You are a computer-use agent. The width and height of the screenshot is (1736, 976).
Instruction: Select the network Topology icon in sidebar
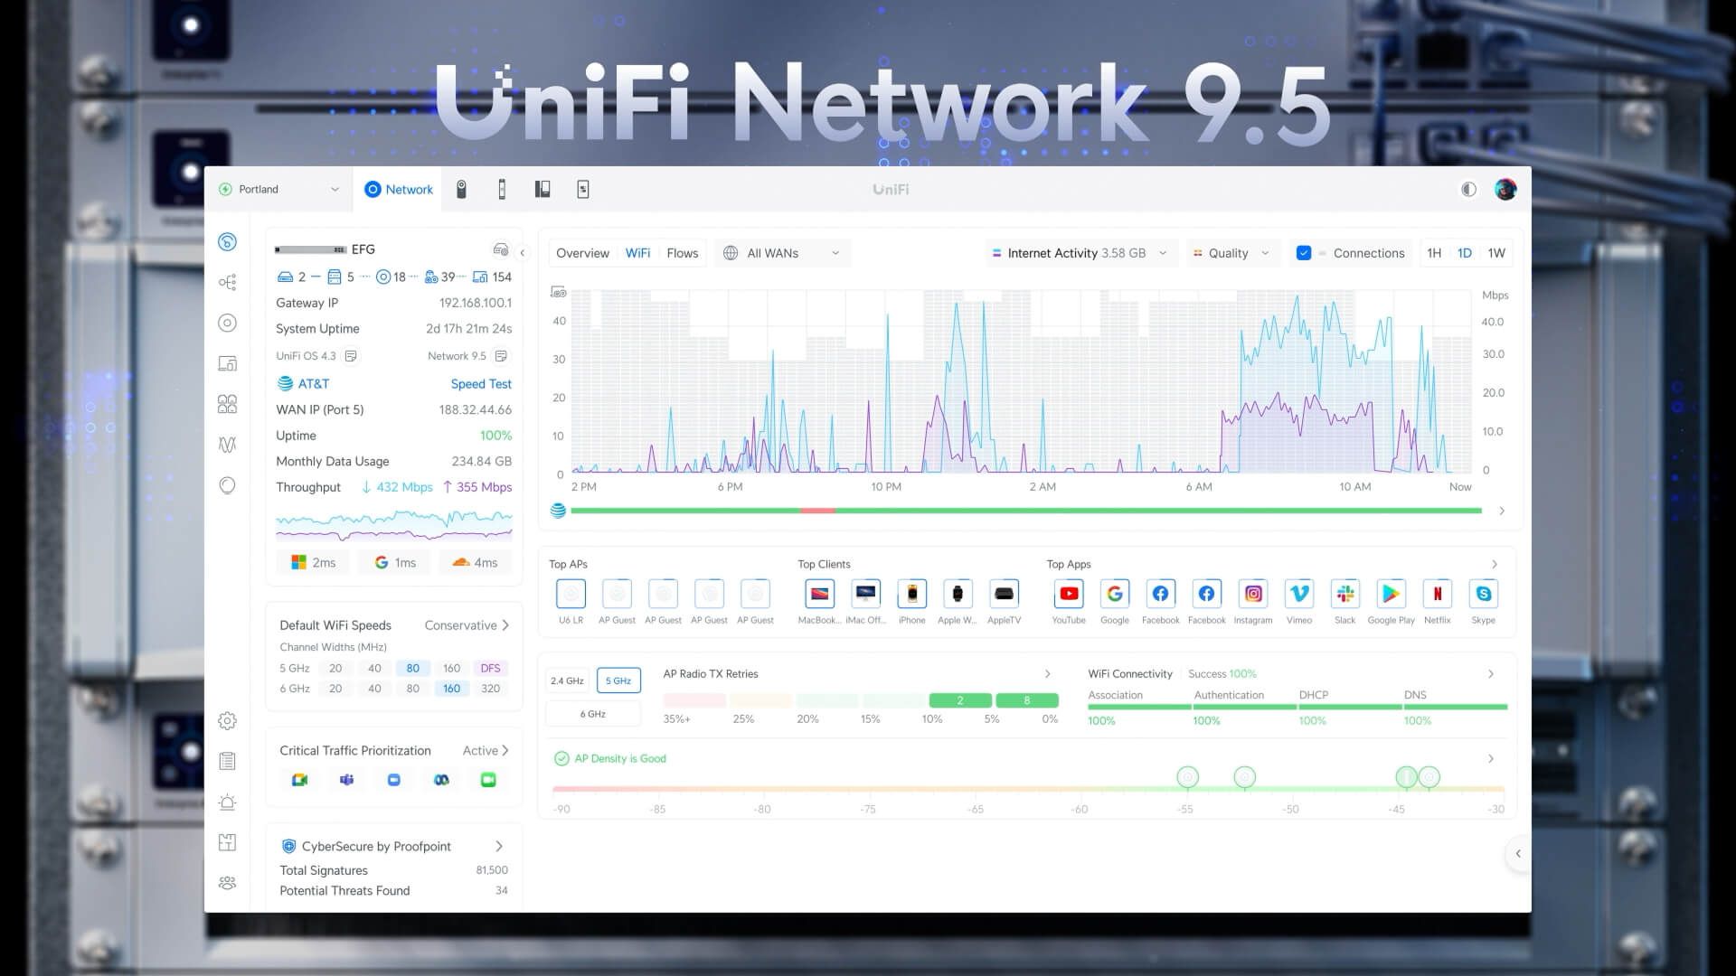click(227, 282)
